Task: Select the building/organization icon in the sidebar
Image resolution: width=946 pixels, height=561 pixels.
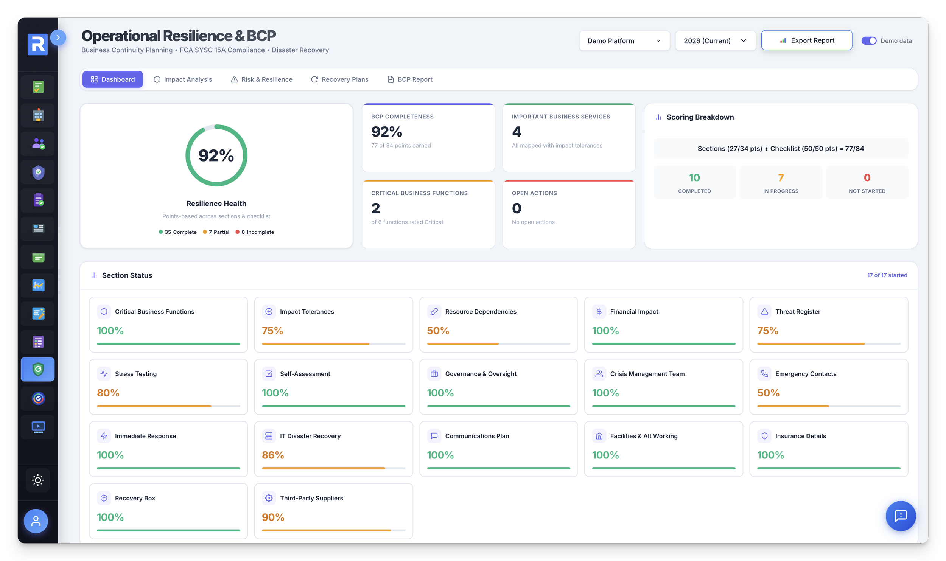Action: click(37, 115)
